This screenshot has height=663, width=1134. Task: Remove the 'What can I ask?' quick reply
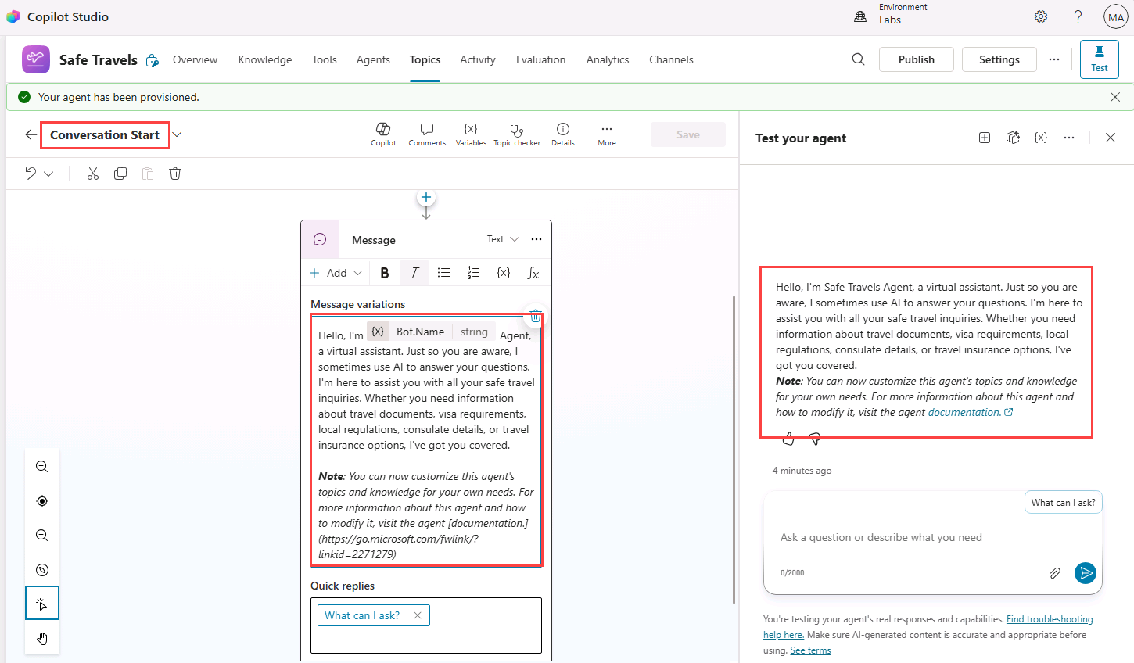tap(418, 615)
